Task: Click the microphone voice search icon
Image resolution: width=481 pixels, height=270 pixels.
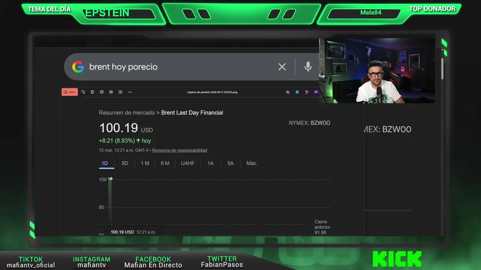Action: click(308, 67)
